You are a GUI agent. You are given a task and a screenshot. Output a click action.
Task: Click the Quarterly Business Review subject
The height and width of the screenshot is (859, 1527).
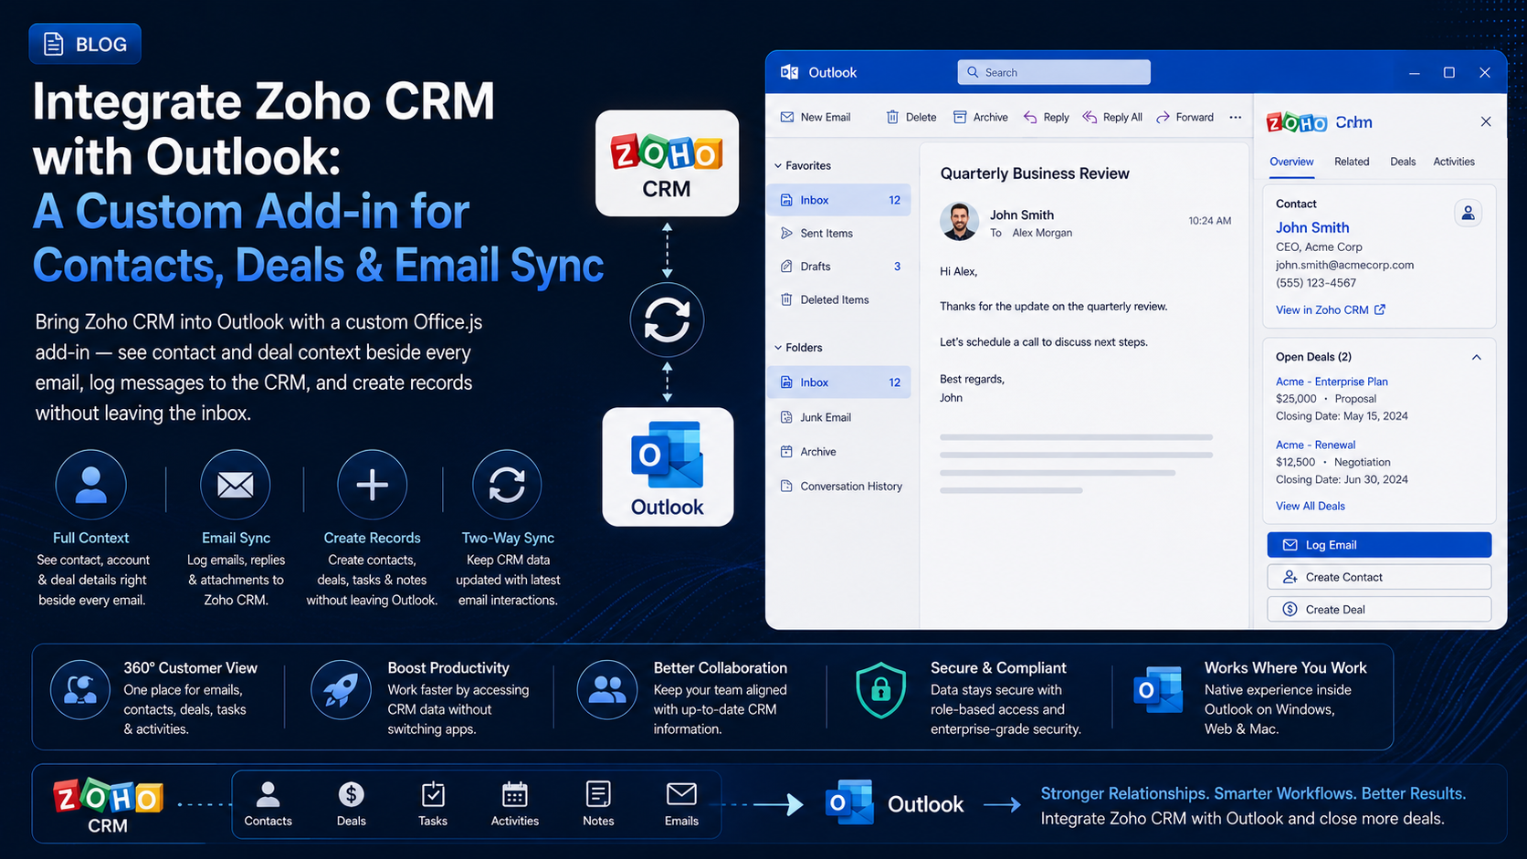coord(1035,173)
